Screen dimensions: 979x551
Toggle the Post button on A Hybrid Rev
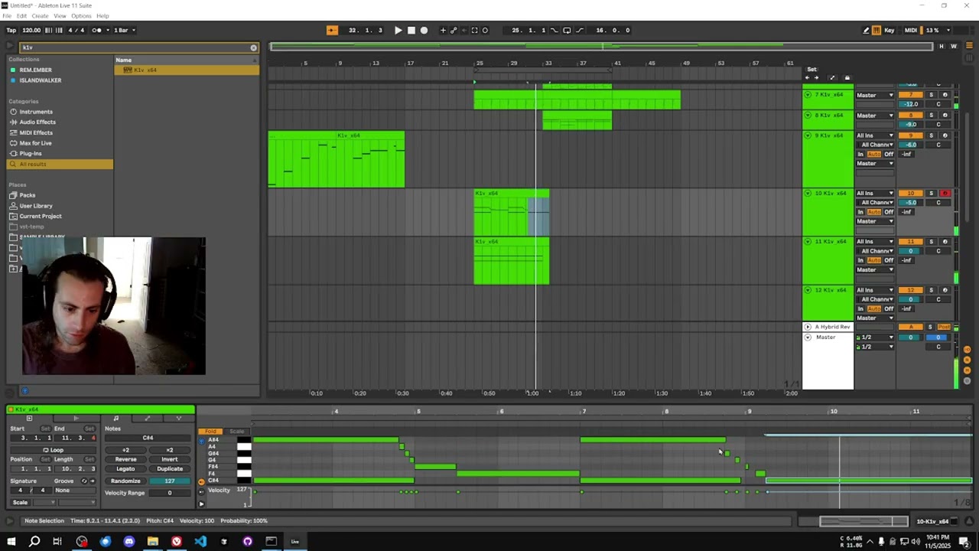pos(944,327)
